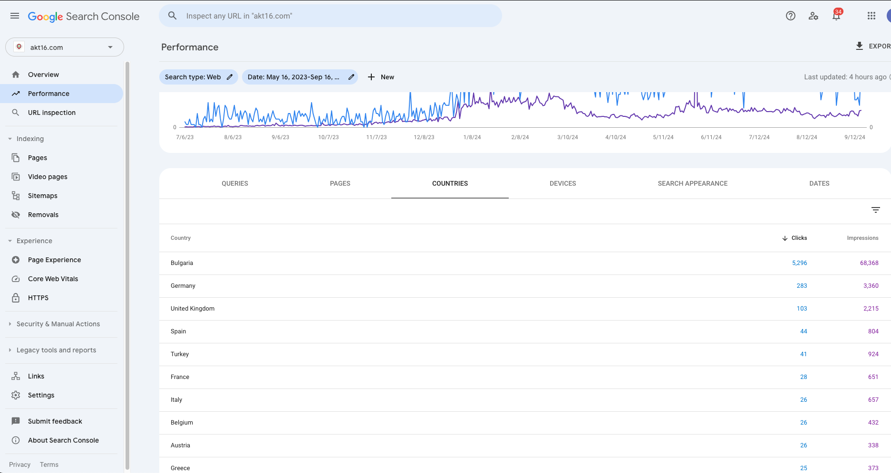The width and height of the screenshot is (891, 473).
Task: Click the Performance trend icon
Action: coord(16,94)
